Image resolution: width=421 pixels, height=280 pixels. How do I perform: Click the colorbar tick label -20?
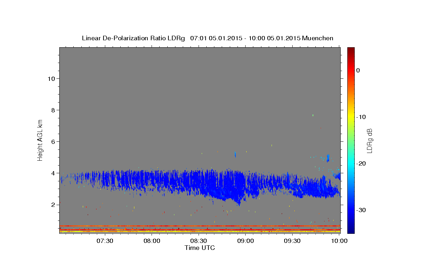(361, 163)
